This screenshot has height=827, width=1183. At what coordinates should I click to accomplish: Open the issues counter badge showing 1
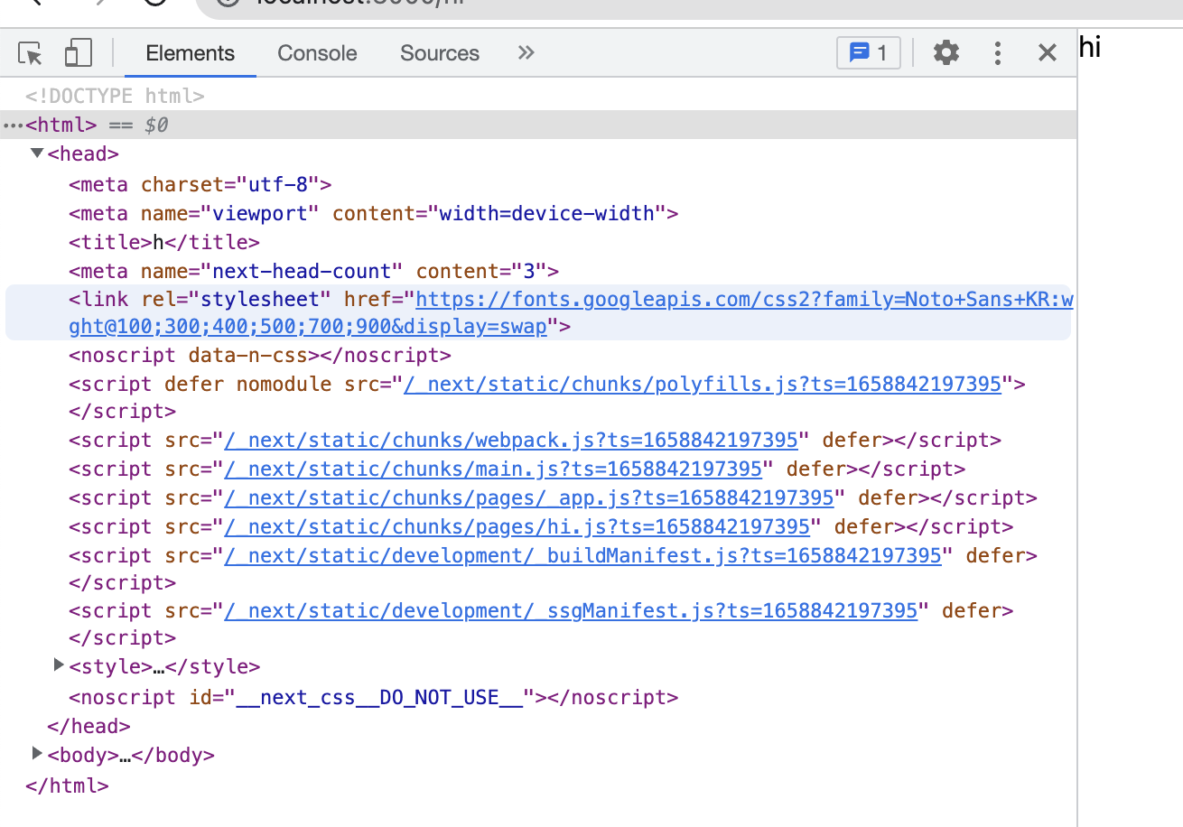[869, 53]
